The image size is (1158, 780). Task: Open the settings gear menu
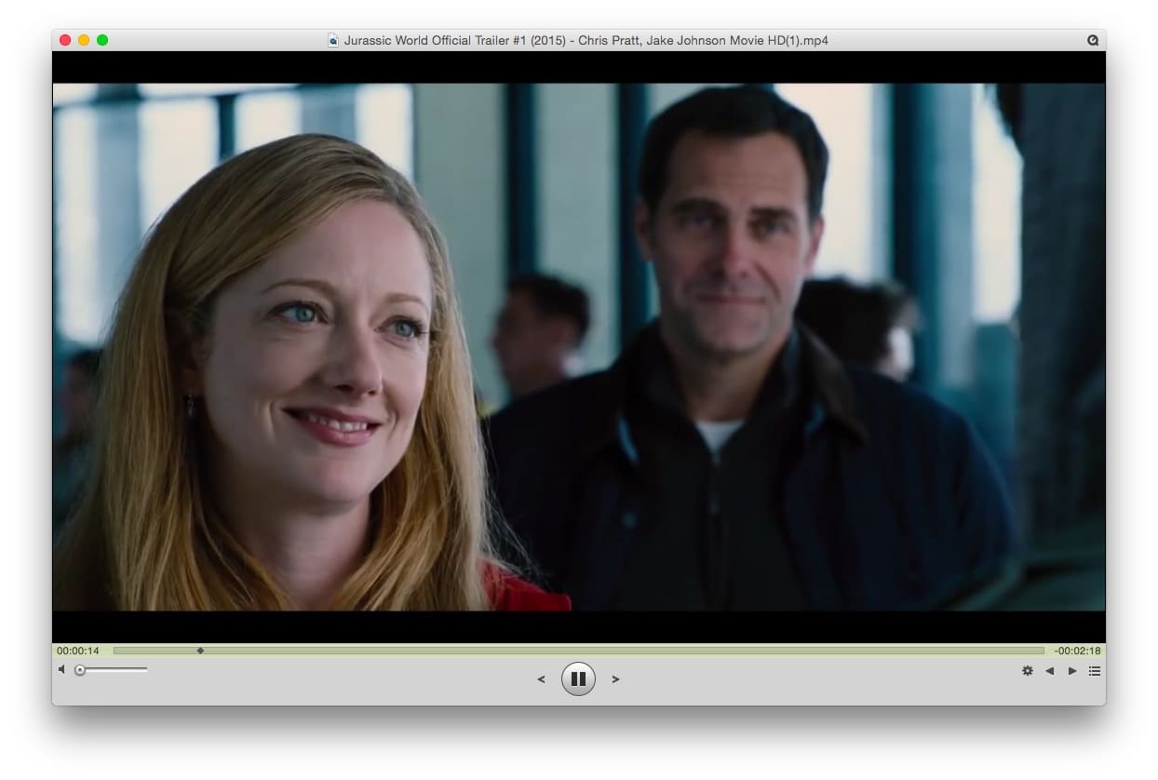pyautogui.click(x=1028, y=670)
